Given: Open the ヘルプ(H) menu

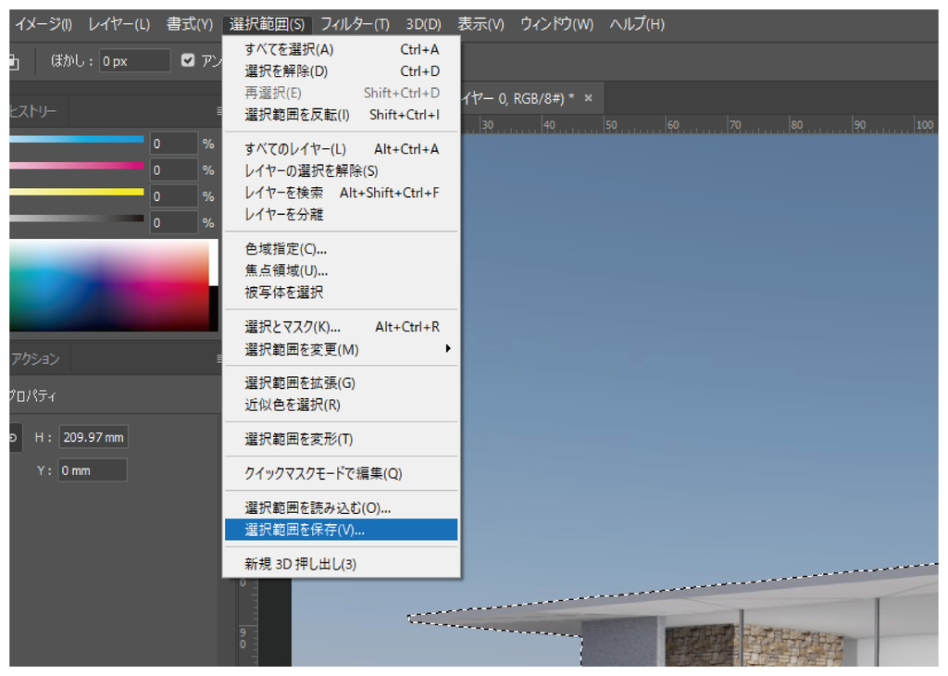Looking at the screenshot, I should point(637,24).
